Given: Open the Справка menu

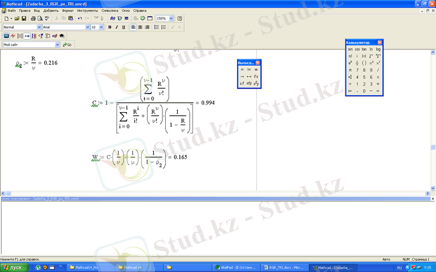Looking at the screenshot, I should point(140,10).
